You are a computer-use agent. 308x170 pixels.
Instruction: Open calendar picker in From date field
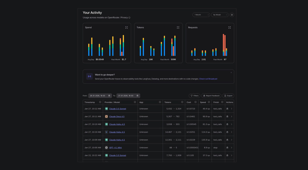[x=109, y=96]
